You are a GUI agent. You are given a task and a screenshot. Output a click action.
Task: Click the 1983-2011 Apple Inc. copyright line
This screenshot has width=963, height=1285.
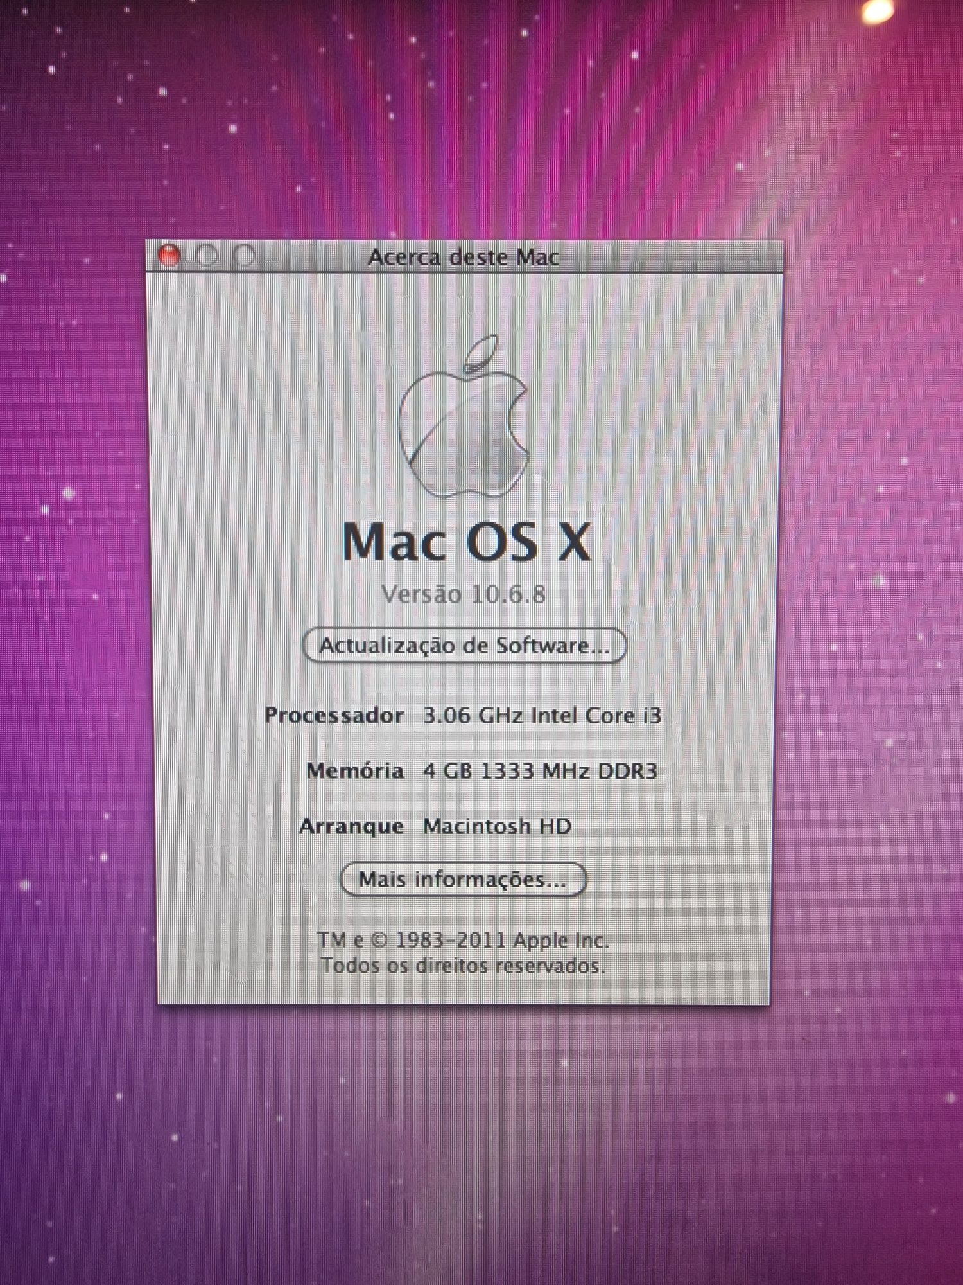pos(463,940)
